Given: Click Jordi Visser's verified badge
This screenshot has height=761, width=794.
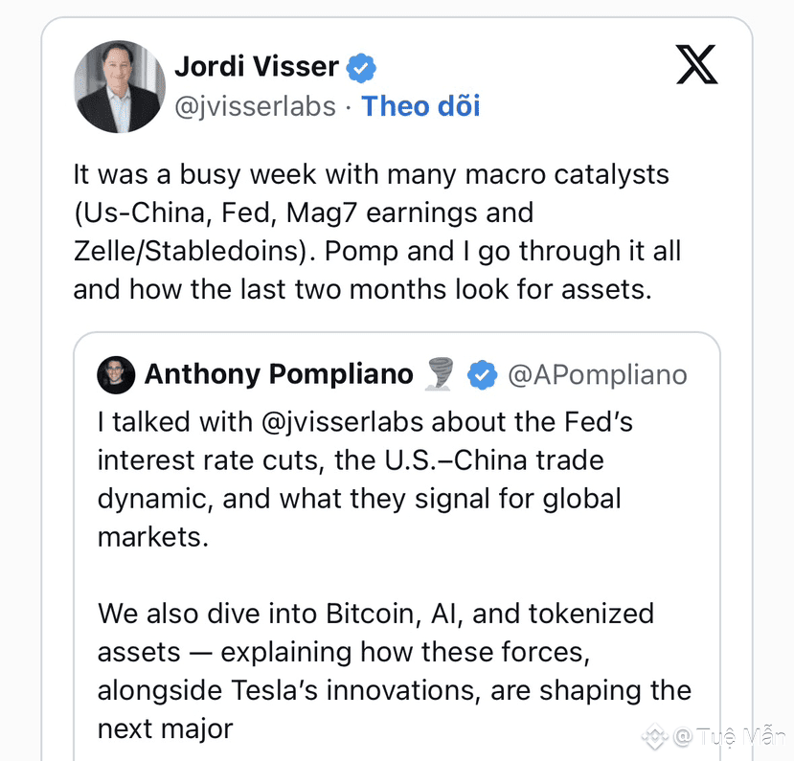Looking at the screenshot, I should (361, 67).
